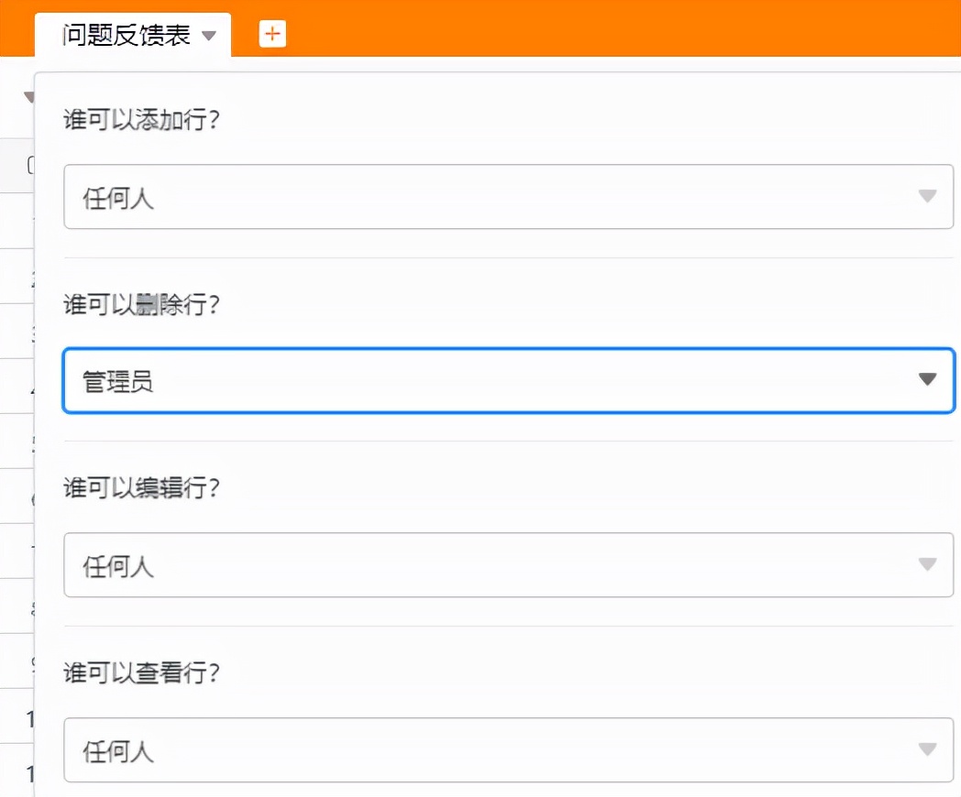Click the + icon to add a new sheet

click(x=271, y=33)
